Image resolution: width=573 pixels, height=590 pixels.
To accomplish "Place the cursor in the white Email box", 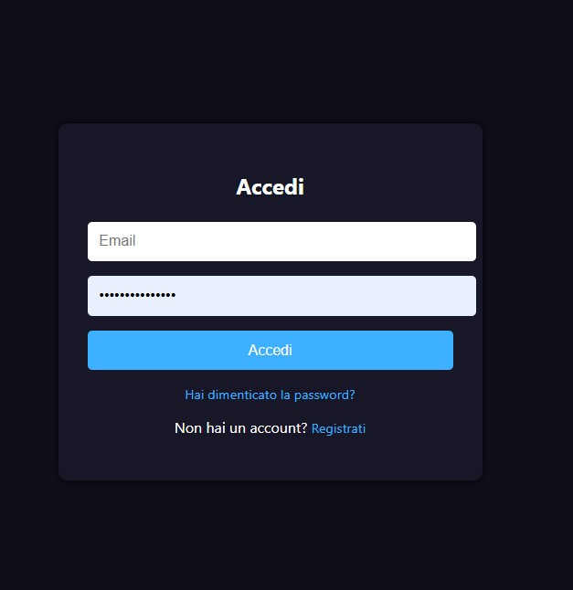I will [x=281, y=241].
